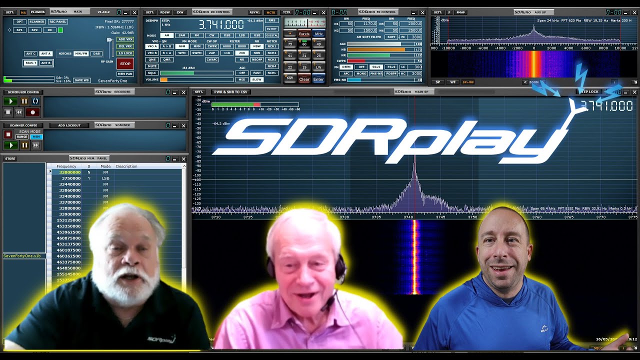Pause the Recorder panel playback
Screen dimensions: 640x360
click(24, 101)
